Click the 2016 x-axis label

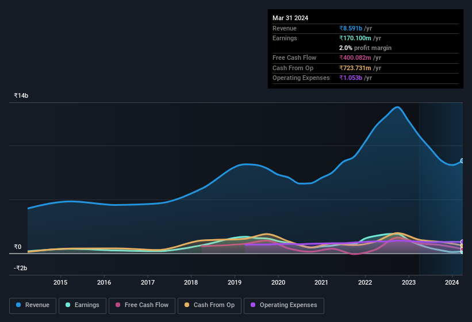point(104,282)
